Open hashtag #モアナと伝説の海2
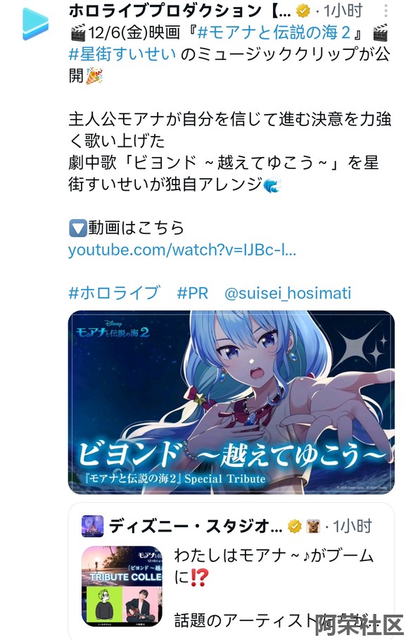The height and width of the screenshot is (640, 408). 274,32
